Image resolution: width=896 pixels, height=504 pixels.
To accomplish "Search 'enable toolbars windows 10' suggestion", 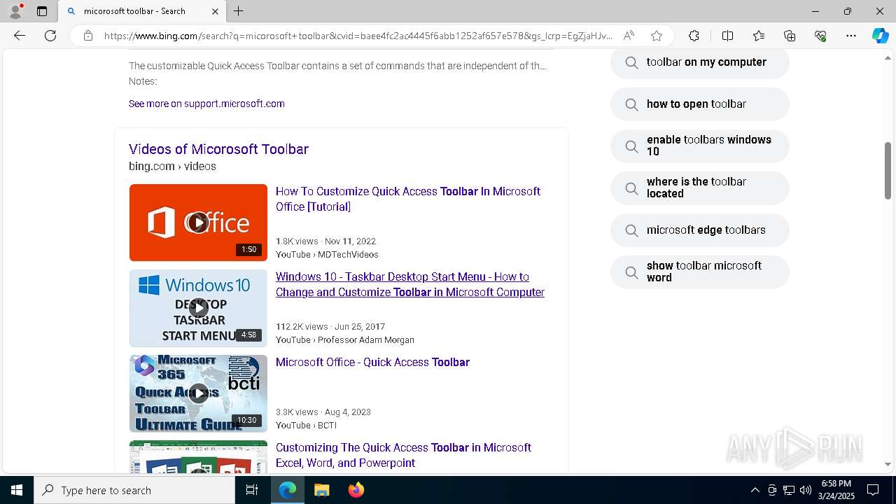I will click(700, 146).
